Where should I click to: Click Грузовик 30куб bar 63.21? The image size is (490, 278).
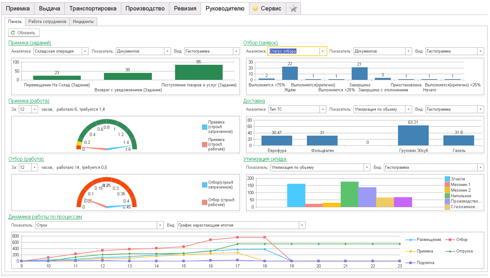coord(413,135)
